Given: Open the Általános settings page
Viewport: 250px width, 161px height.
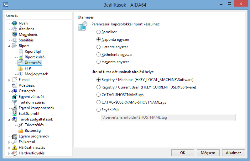Looking at the screenshot, I should tap(26, 29).
